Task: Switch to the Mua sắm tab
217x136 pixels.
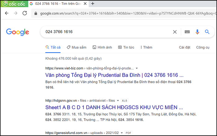Action: 76,47
